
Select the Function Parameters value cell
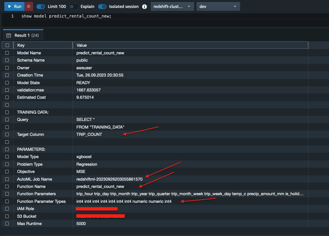click(190, 194)
